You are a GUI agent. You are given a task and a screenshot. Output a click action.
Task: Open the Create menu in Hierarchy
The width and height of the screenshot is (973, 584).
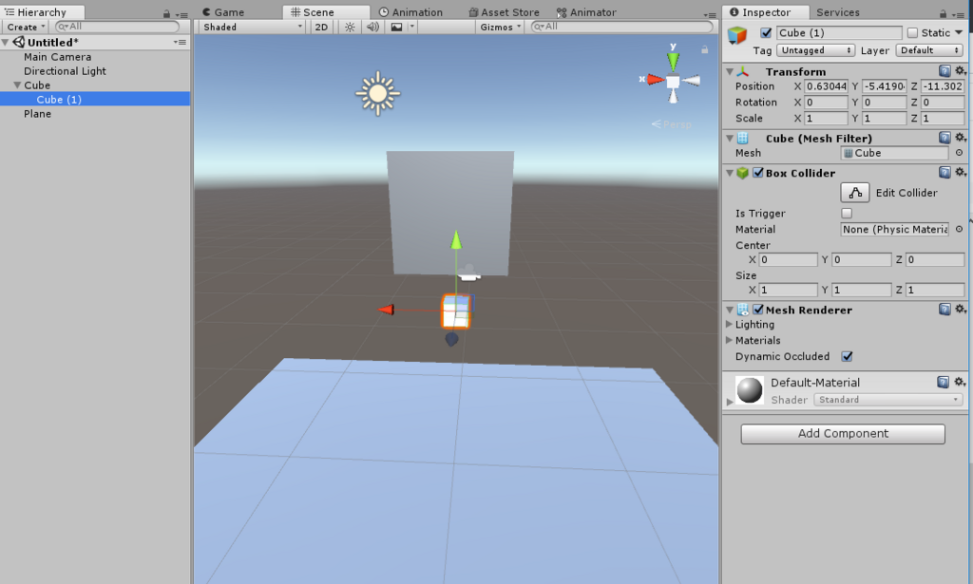(x=26, y=27)
